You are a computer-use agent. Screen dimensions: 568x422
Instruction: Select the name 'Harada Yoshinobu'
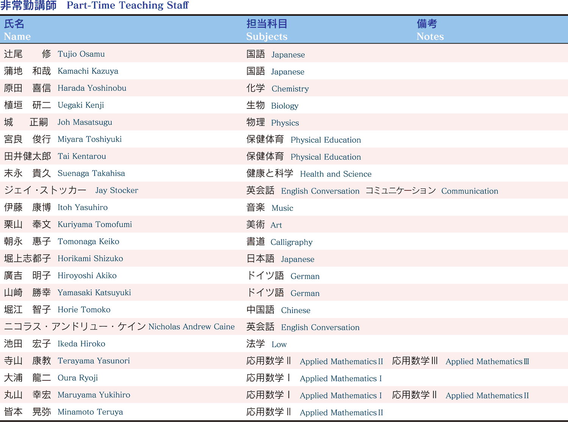coord(92,88)
